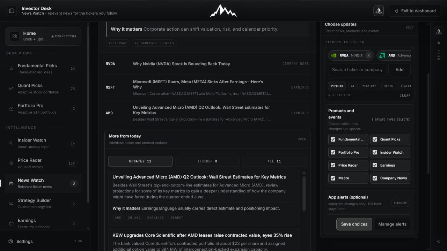Click the Quant Picks chart icon
Image resolution: width=447 pixels, height=251 pixels.
(x=11, y=89)
